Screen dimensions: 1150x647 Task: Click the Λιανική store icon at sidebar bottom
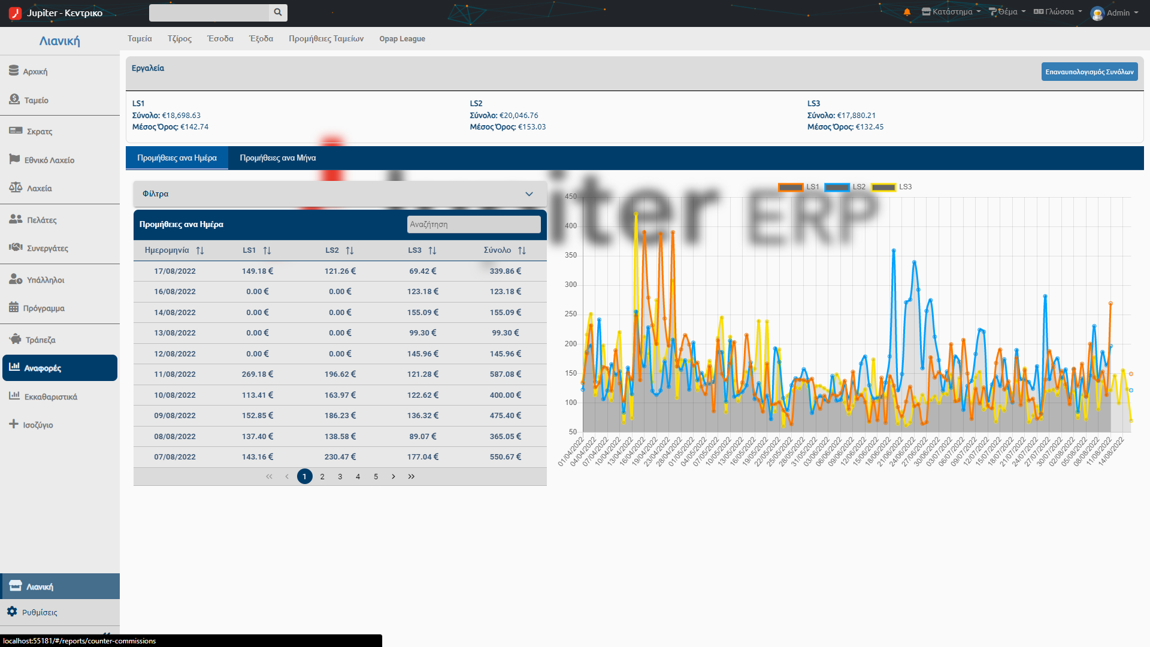(x=16, y=586)
